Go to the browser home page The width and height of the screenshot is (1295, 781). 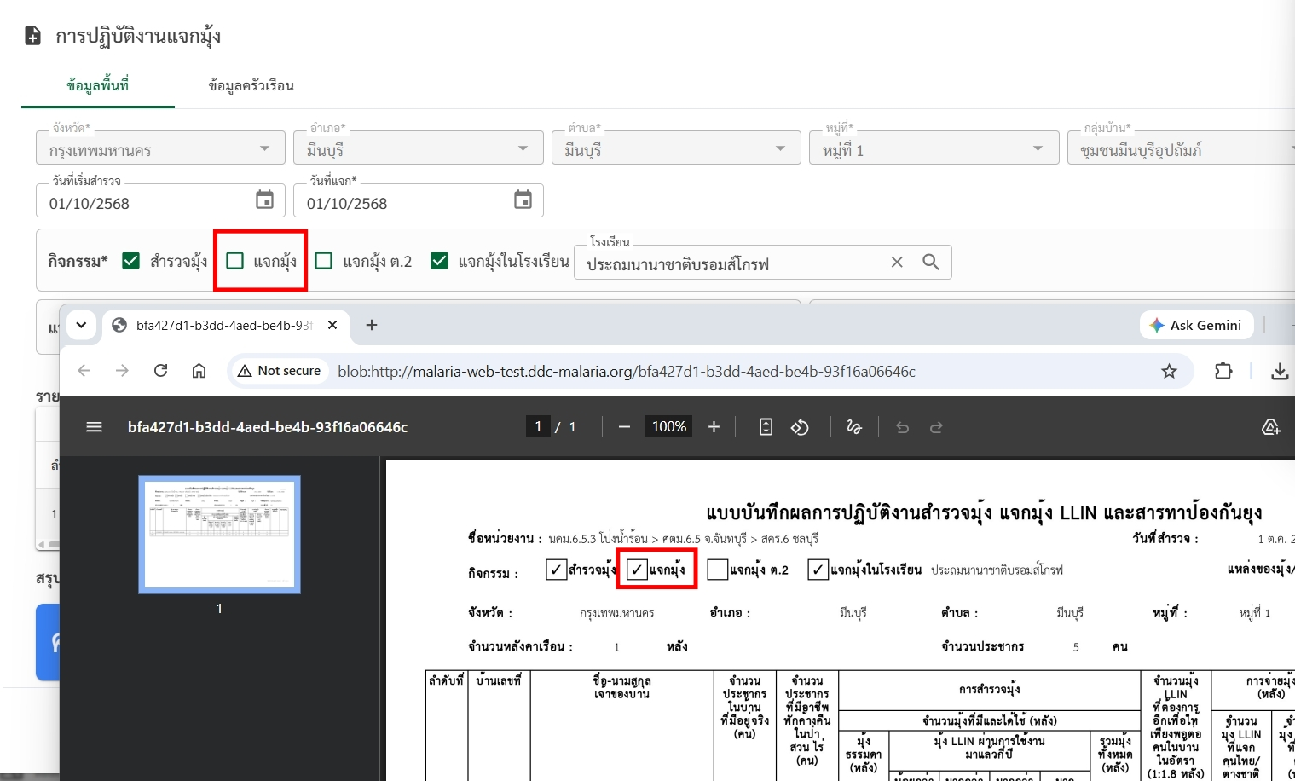(199, 371)
